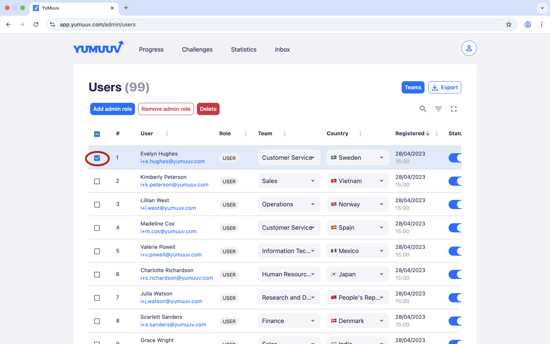Toggle status switch for Julia Watson
Image resolution: width=550 pixels, height=344 pixels.
point(455,298)
